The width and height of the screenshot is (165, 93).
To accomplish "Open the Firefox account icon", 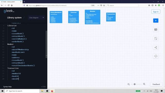I will [156, 5].
